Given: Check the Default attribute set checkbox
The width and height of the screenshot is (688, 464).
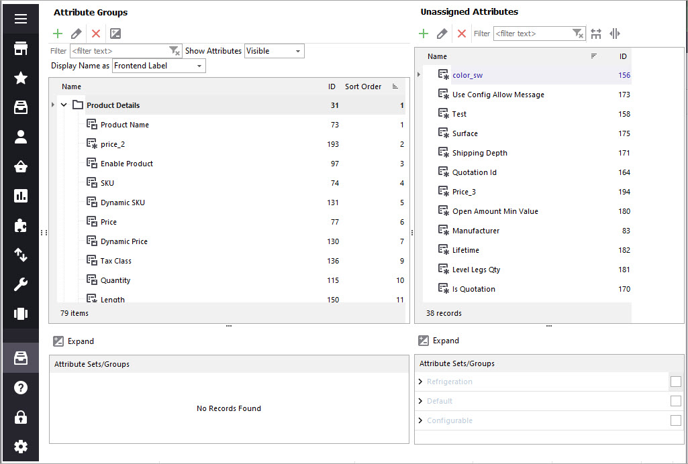Looking at the screenshot, I should (675, 401).
